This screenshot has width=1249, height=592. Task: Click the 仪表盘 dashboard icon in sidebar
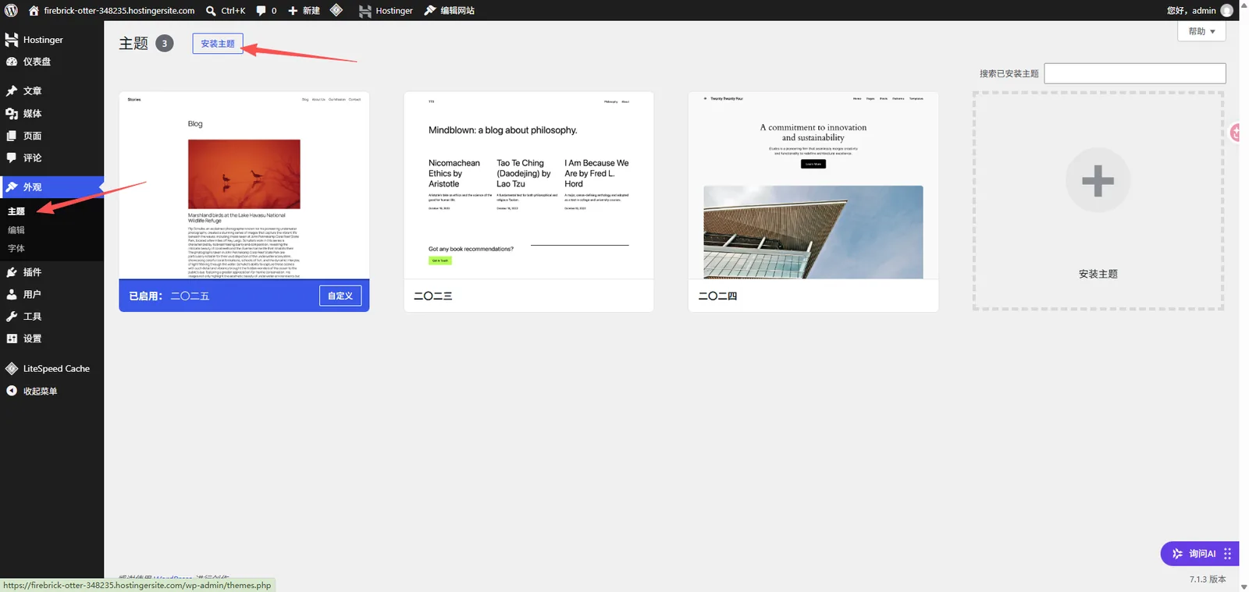(x=12, y=62)
